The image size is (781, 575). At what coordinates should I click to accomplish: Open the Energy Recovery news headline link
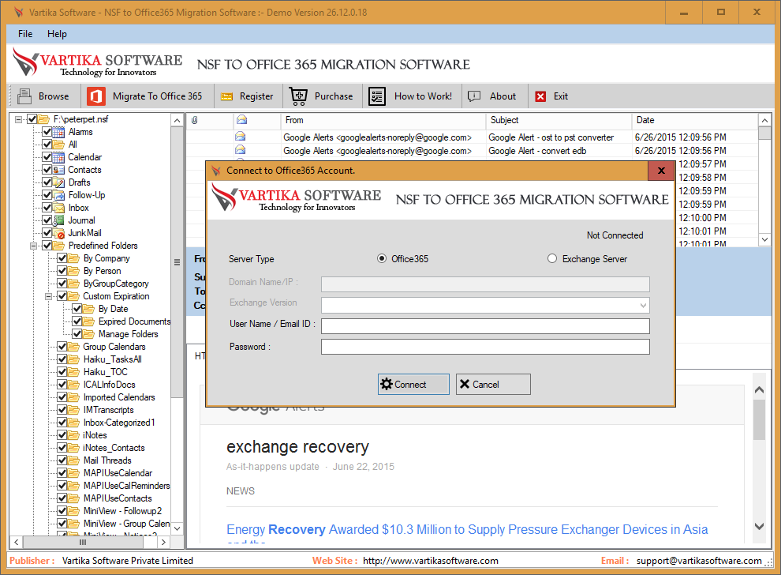click(467, 529)
